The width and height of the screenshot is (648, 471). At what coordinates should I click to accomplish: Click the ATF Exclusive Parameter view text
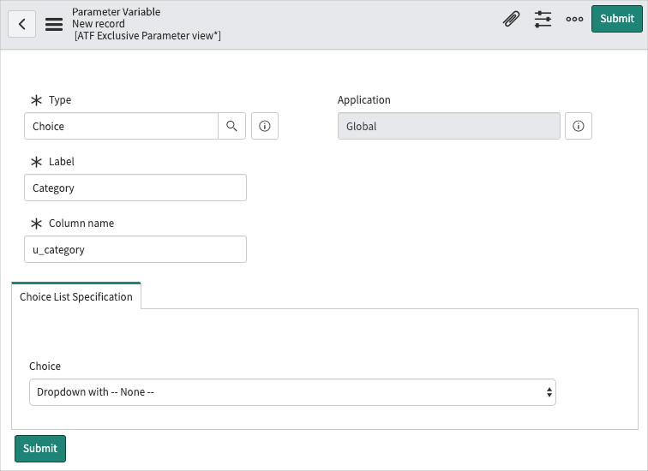pos(147,36)
